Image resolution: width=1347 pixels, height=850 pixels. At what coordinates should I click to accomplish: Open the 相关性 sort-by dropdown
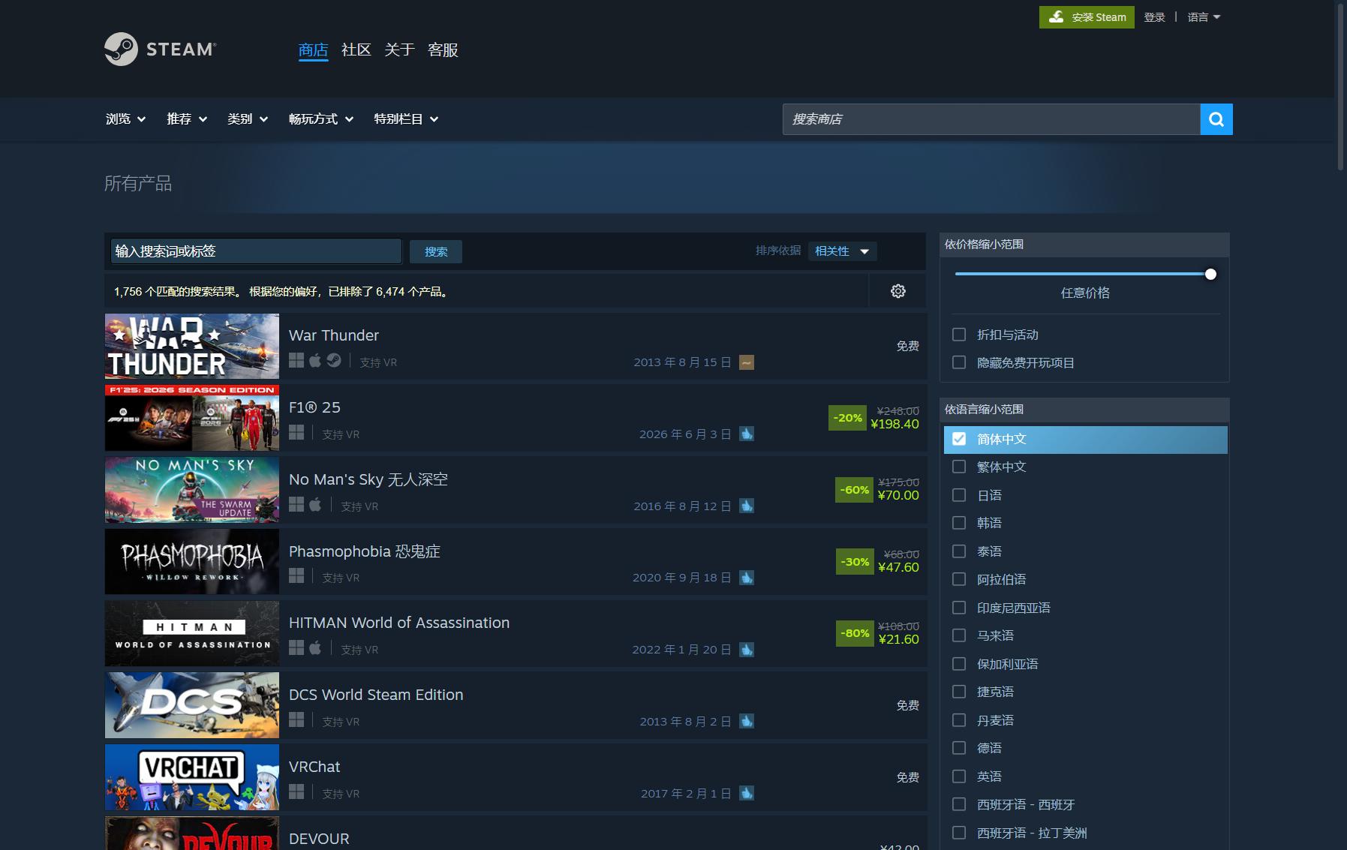(x=842, y=251)
